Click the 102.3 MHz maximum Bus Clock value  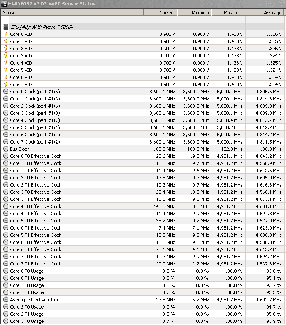pyautogui.click(x=232, y=149)
